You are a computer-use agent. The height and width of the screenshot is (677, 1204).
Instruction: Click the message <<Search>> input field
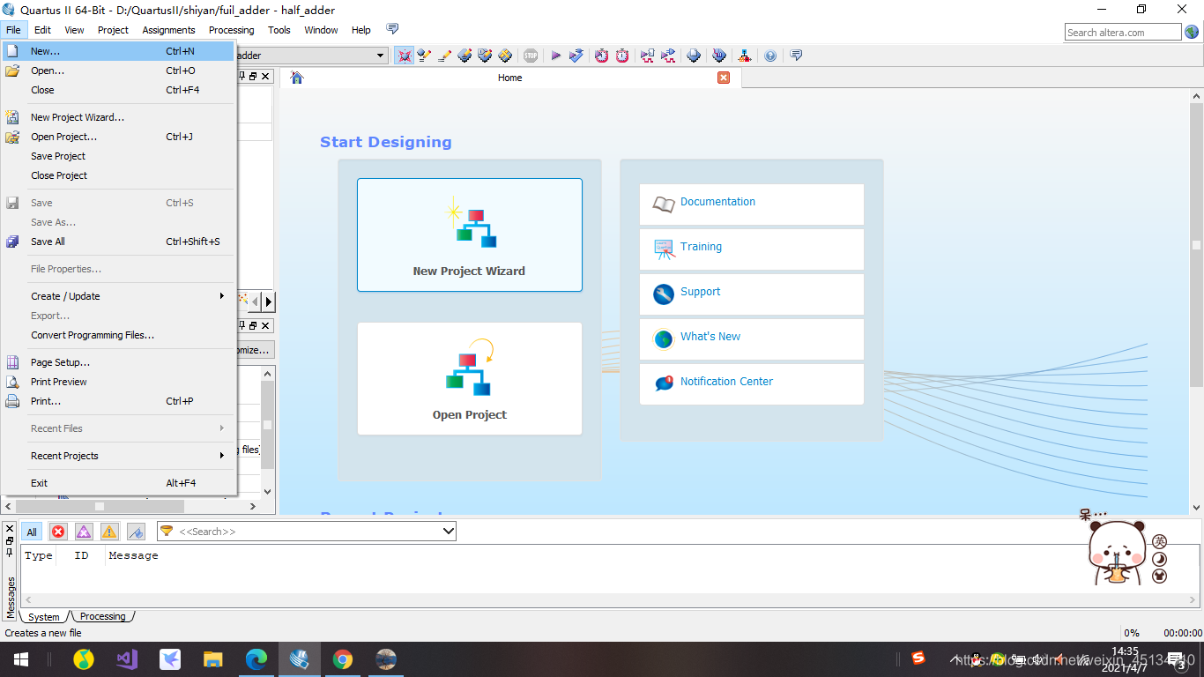point(308,532)
